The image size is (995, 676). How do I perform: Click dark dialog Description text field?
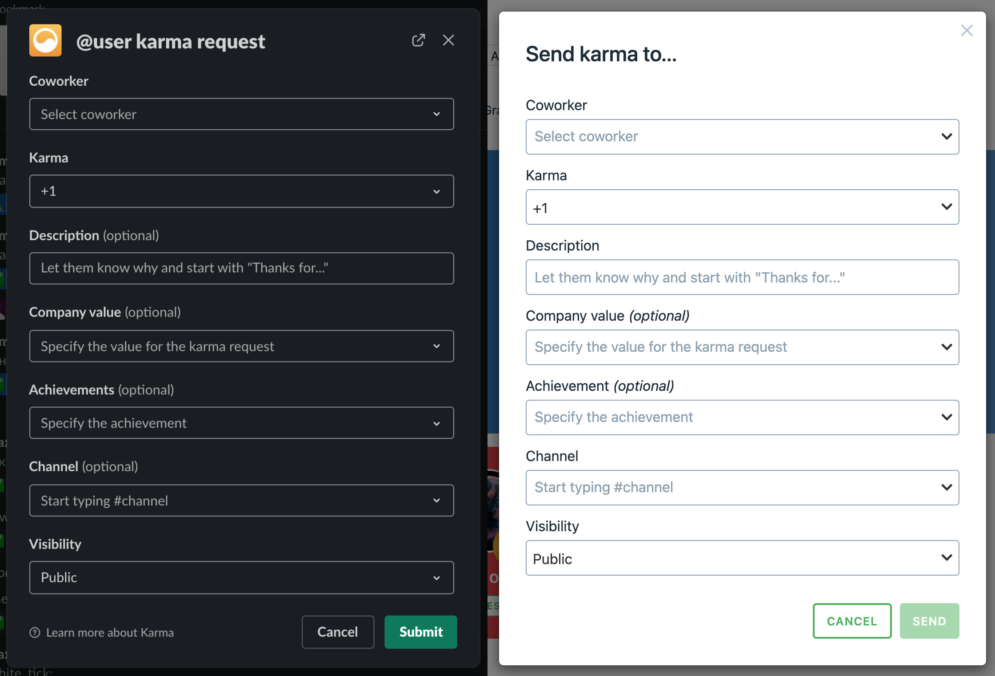tap(241, 268)
